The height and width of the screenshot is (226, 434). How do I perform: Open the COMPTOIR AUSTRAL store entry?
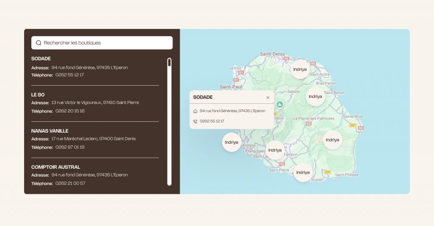tap(56, 167)
